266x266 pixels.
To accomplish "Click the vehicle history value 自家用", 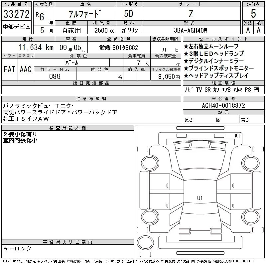I will tap(71, 31).
